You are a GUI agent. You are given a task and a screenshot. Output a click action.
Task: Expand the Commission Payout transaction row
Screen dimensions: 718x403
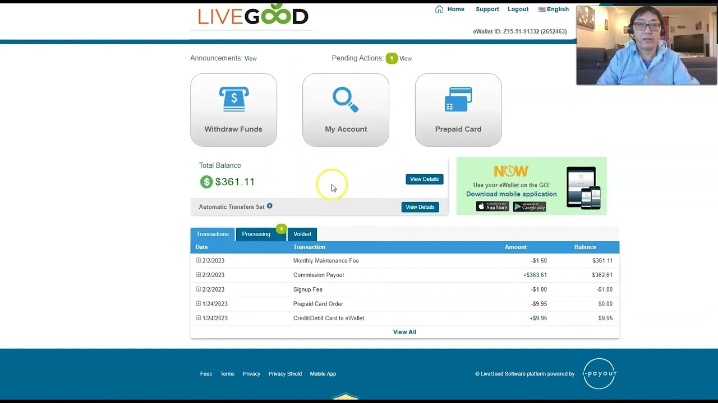click(x=198, y=275)
